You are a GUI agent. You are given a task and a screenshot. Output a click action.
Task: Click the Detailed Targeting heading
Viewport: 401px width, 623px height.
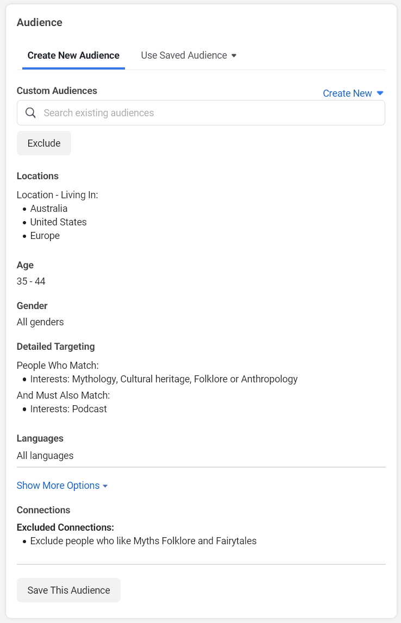tap(55, 347)
